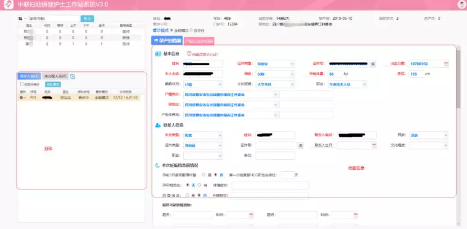Image resolution: width=467 pixels, height=229 pixels.
Task: Switch to the blue queue tab showing (1)
Action: tap(28, 76)
